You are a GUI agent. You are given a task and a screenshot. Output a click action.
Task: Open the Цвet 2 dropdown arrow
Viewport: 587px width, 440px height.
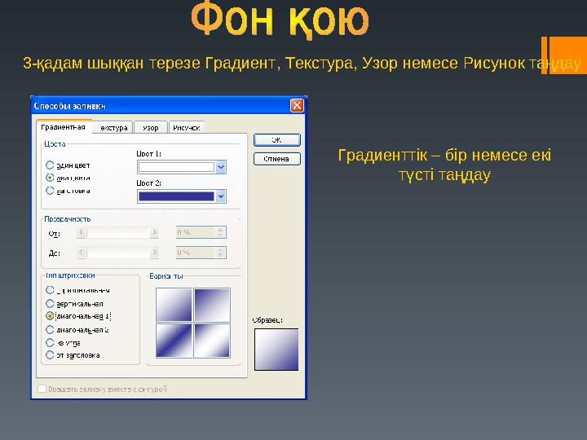point(221,196)
